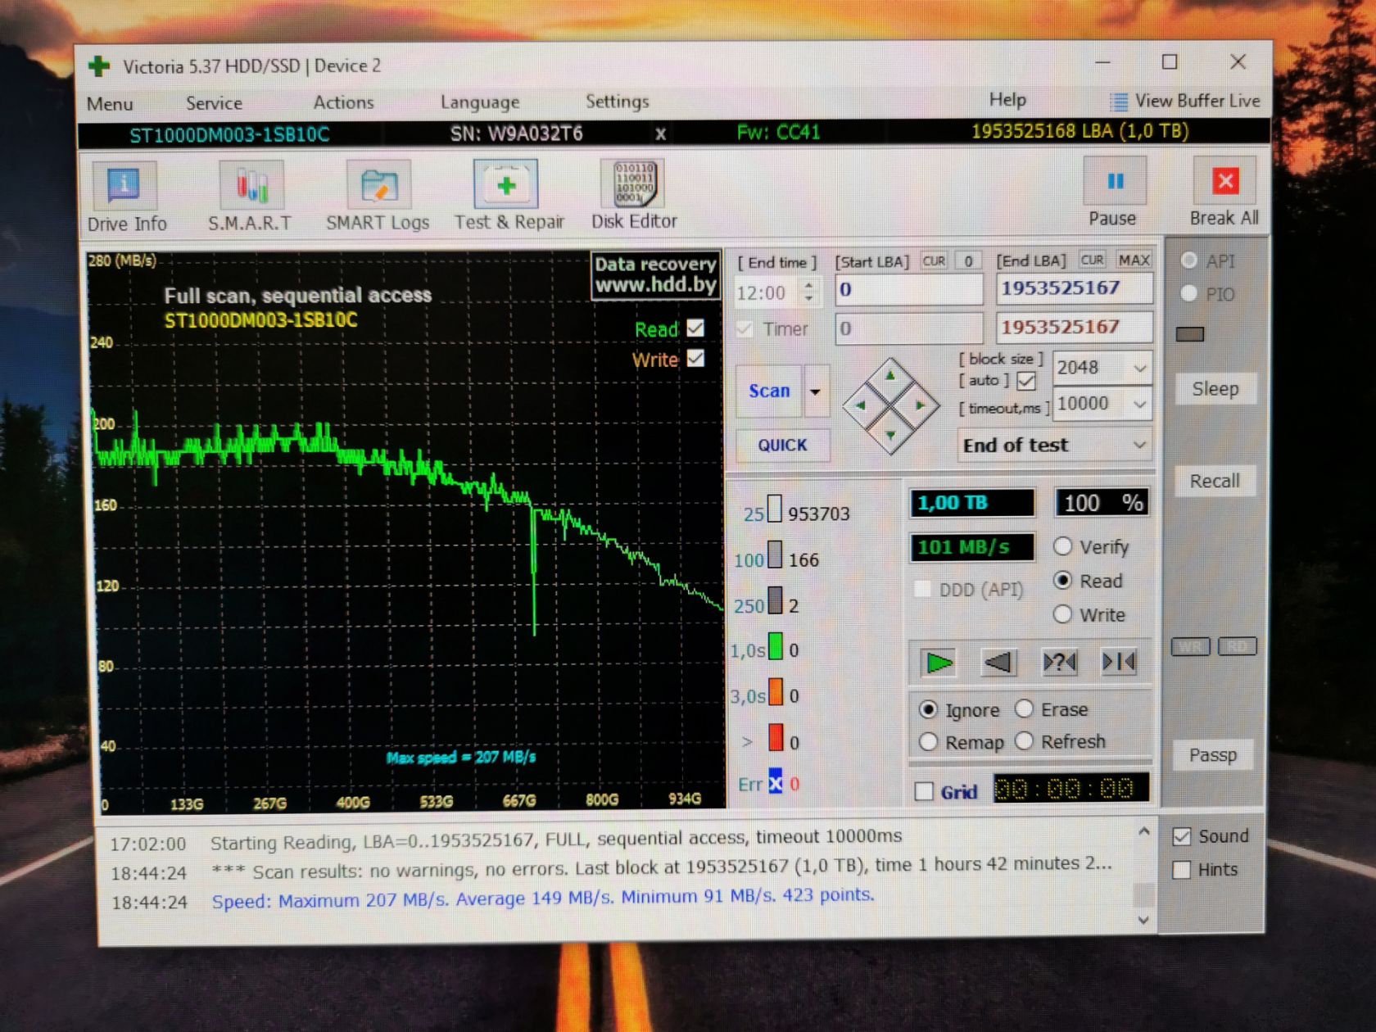This screenshot has width=1376, height=1032.
Task: Click the Passp button
Action: 1213,755
